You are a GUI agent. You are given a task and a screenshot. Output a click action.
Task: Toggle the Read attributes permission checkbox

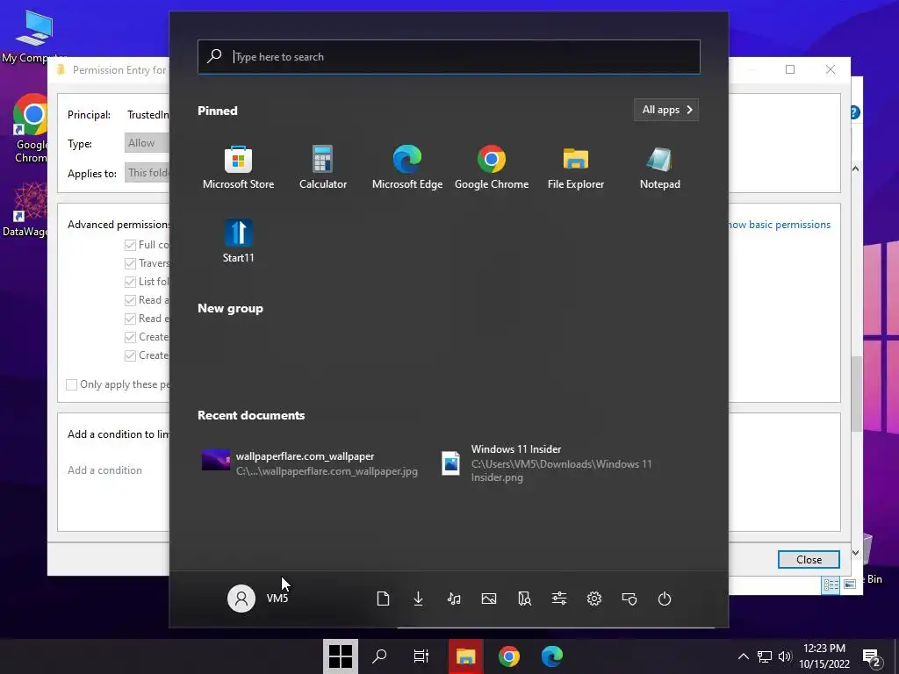click(x=130, y=300)
